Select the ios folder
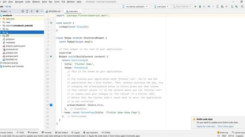Viewport: 245px width, 137px height. pyautogui.click(x=7, y=29)
